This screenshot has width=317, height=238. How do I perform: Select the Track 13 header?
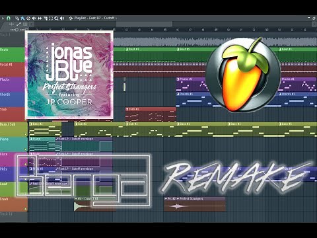click(x=14, y=217)
